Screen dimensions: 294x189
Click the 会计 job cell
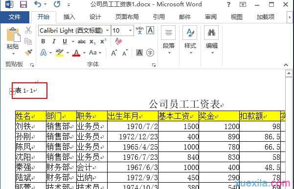pos(91,167)
